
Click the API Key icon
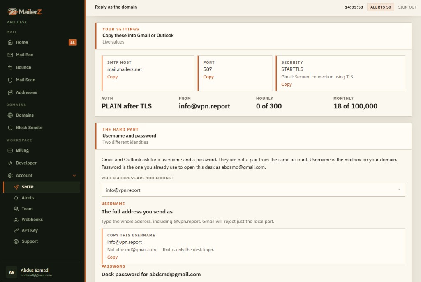click(x=16, y=231)
